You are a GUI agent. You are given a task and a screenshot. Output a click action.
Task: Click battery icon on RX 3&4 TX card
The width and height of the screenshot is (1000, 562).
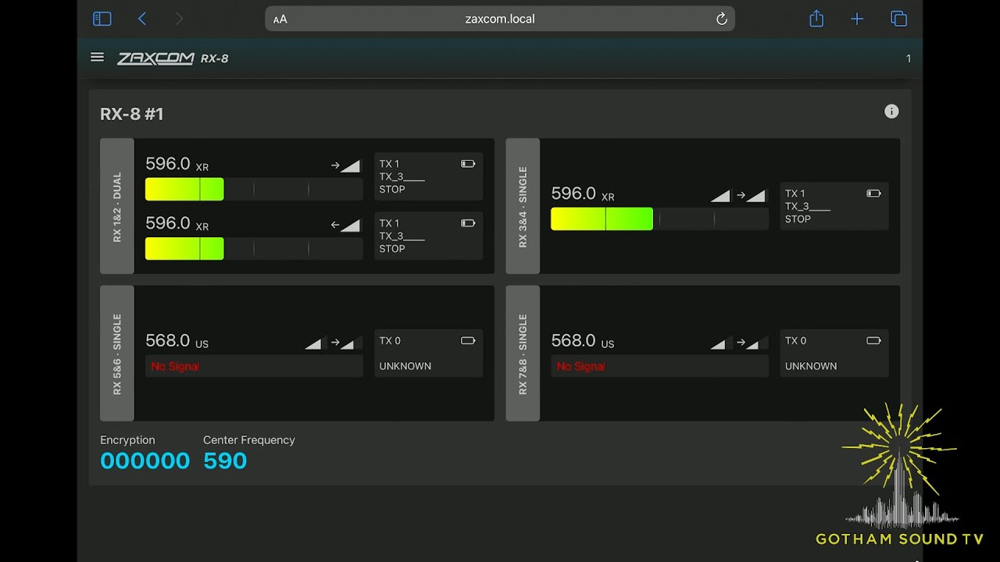point(873,194)
